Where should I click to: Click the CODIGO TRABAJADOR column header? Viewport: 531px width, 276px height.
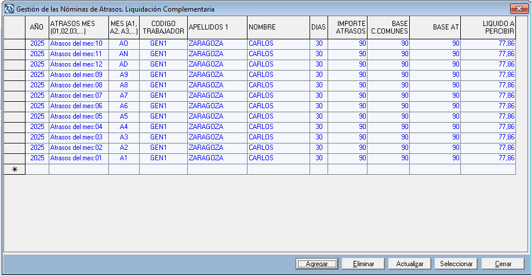163,27
